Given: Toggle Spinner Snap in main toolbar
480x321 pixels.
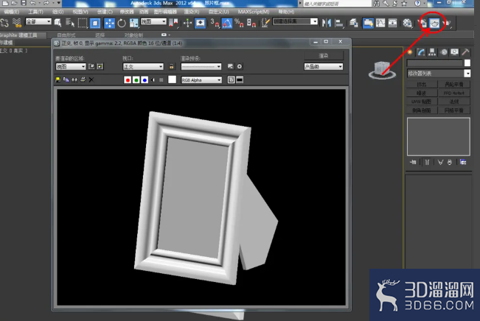Looking at the screenshot, I should [251, 23].
